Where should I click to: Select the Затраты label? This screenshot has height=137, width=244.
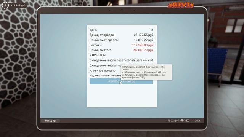(x=96, y=45)
